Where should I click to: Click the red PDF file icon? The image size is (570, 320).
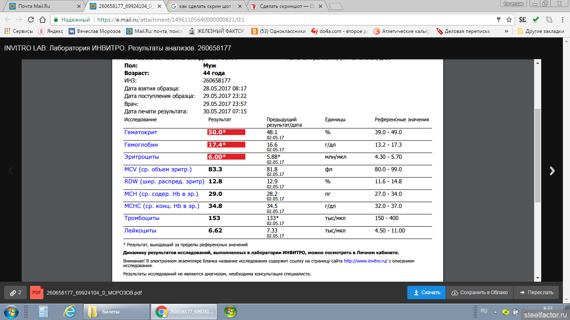point(36,292)
